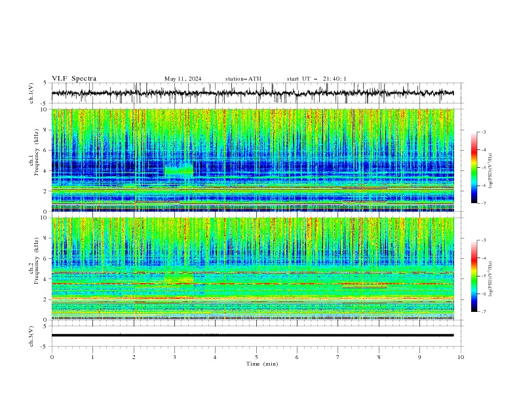Click the time axis tick label "5"

pos(256,357)
